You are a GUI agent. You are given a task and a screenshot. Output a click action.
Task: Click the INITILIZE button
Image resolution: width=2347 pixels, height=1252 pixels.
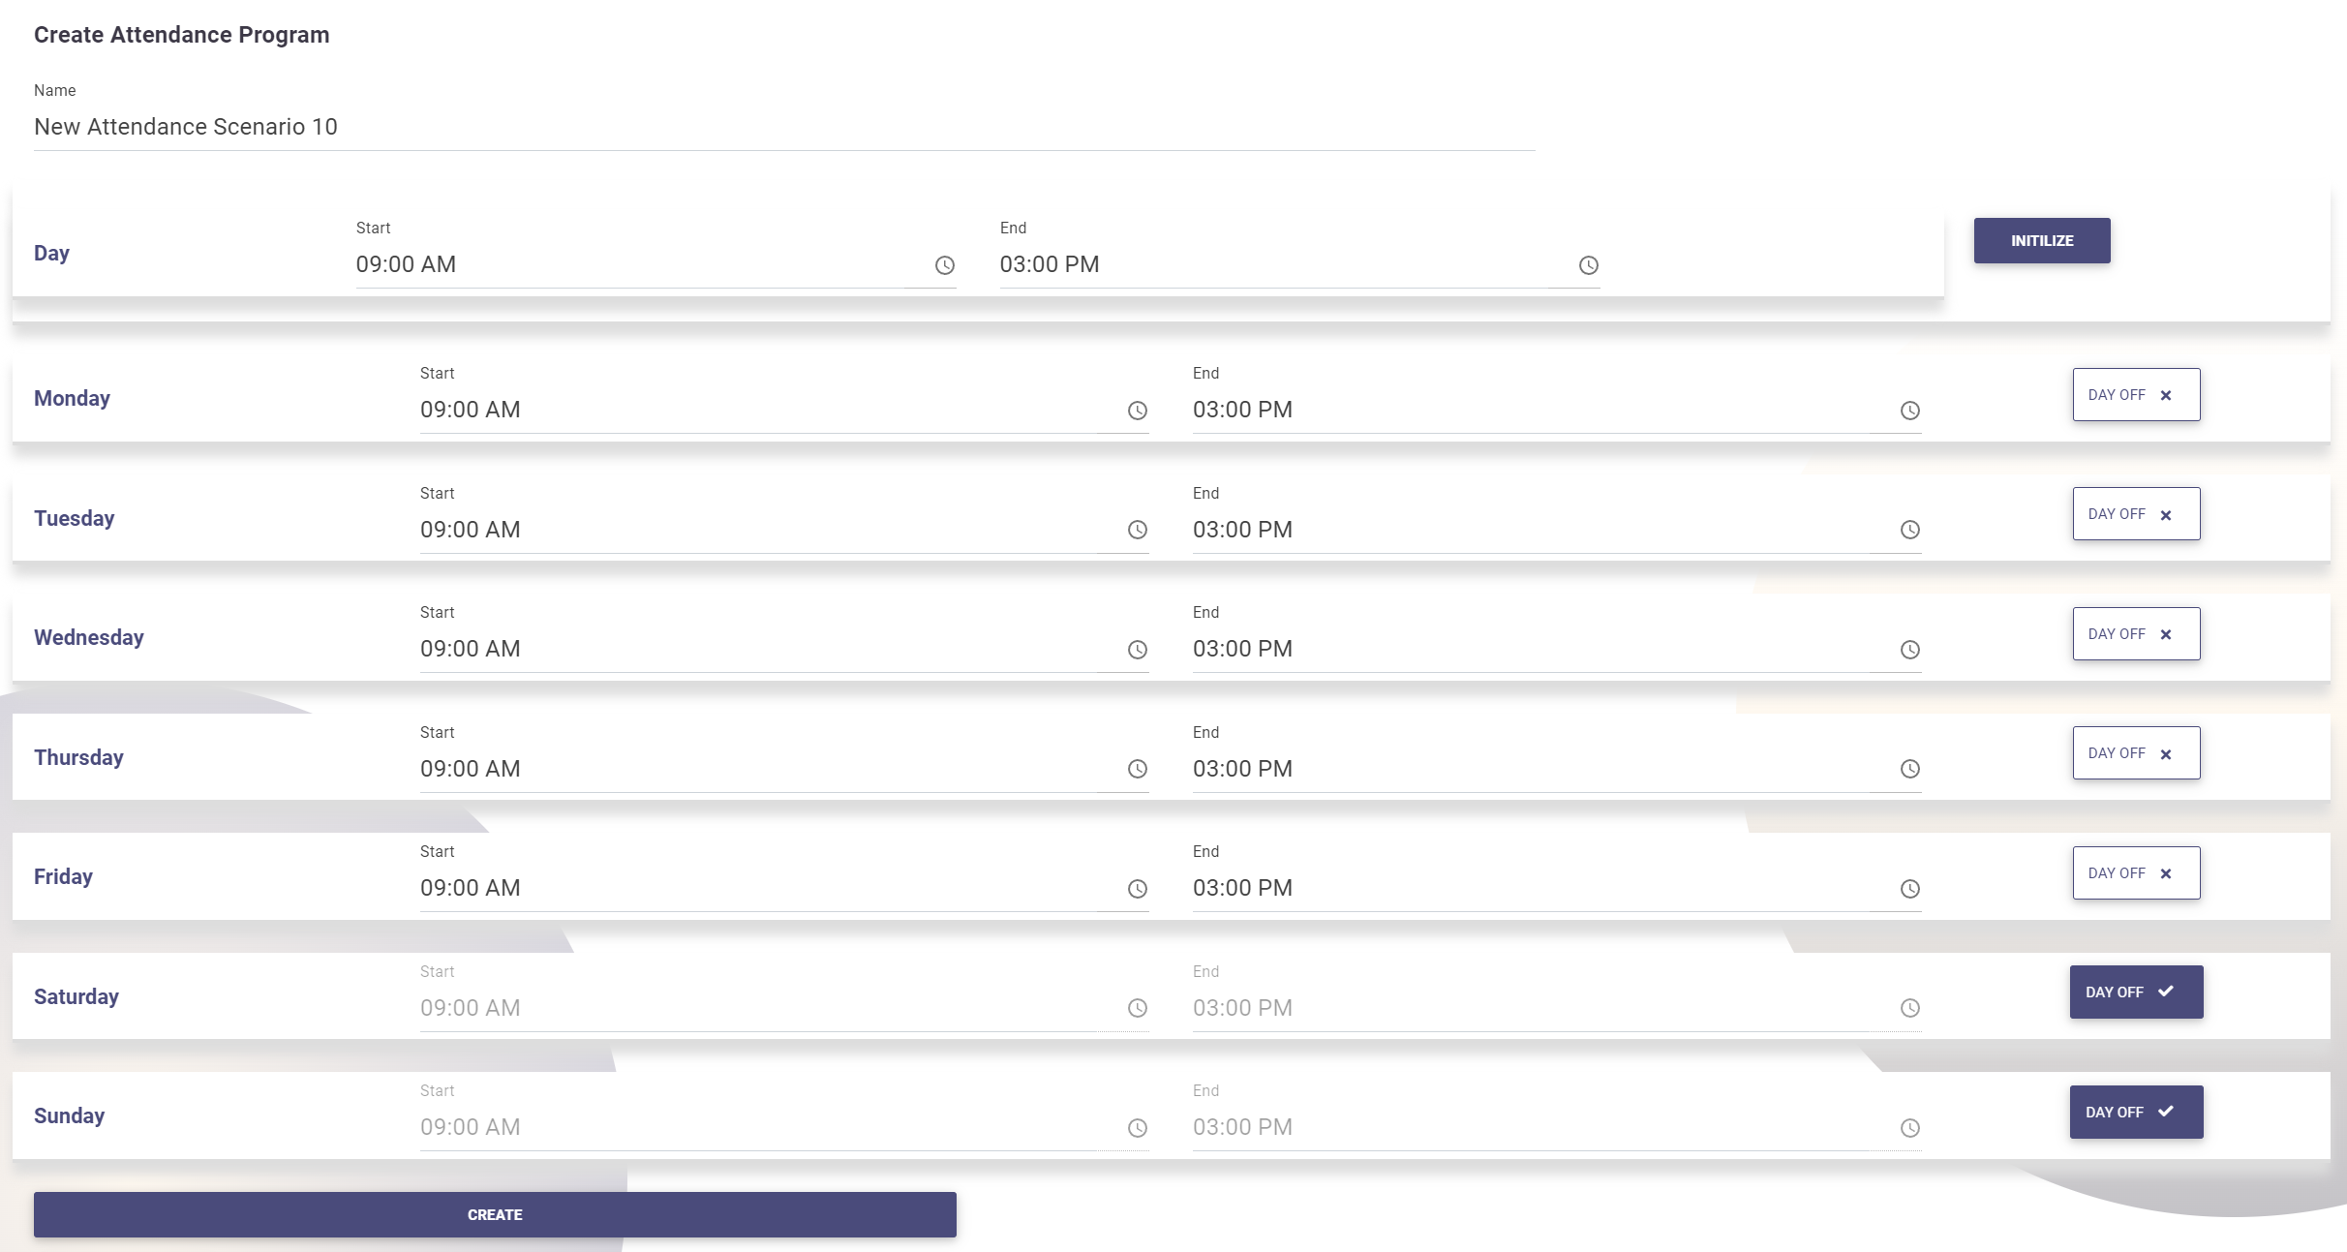tap(2041, 240)
